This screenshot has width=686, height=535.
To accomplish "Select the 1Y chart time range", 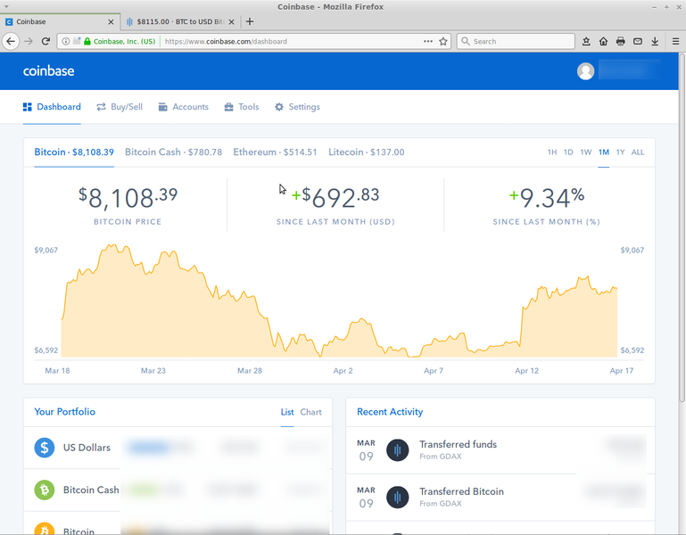I will [x=620, y=152].
